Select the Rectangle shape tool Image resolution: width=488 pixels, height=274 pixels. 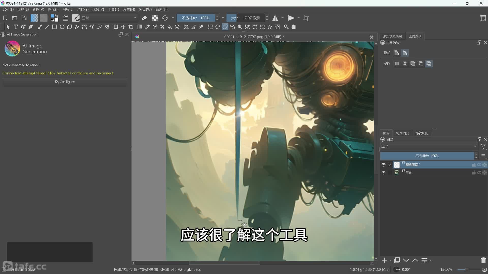[55, 27]
